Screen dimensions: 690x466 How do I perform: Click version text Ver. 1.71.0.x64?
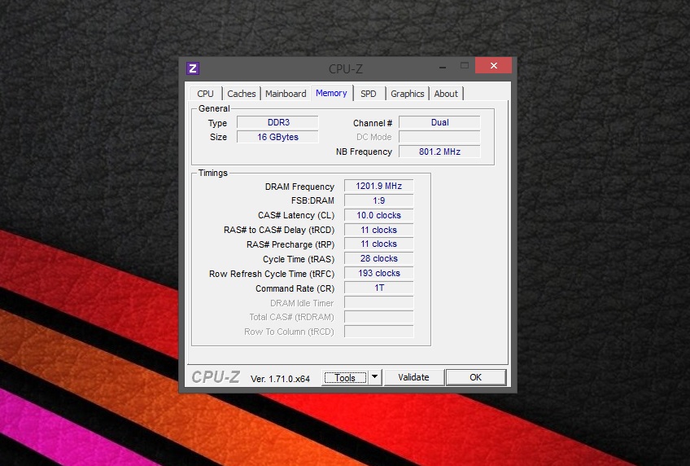coord(280,379)
